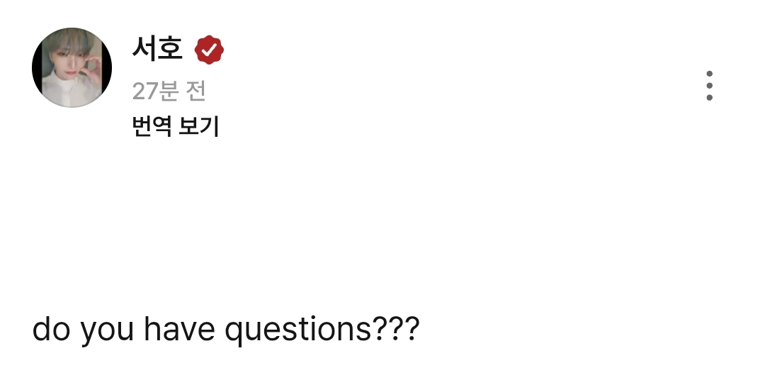The height and width of the screenshot is (380, 765).
Task: Expand post options via vertical ellipsis
Action: pyautogui.click(x=709, y=86)
